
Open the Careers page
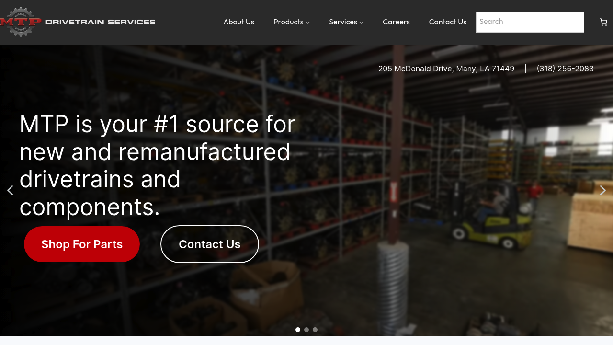tap(396, 22)
